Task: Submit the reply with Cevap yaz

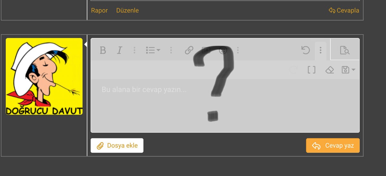Action: click(x=333, y=145)
